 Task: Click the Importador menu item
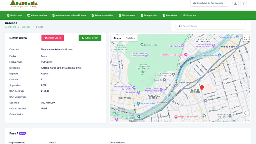pyautogui.click(x=170, y=15)
